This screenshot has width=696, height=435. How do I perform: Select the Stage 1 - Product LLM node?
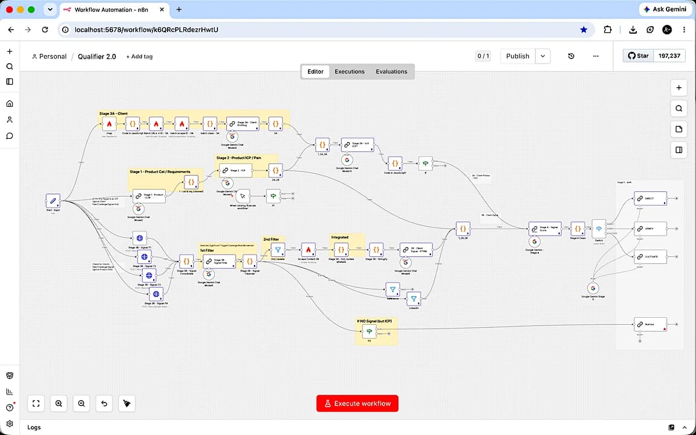[x=149, y=196]
